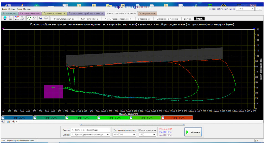
Task: Click the green line graph toolbar icon
Action: pos(29,18)
